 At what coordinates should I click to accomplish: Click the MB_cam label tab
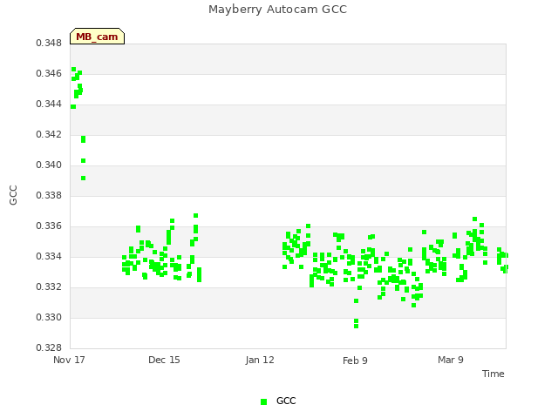(97, 37)
